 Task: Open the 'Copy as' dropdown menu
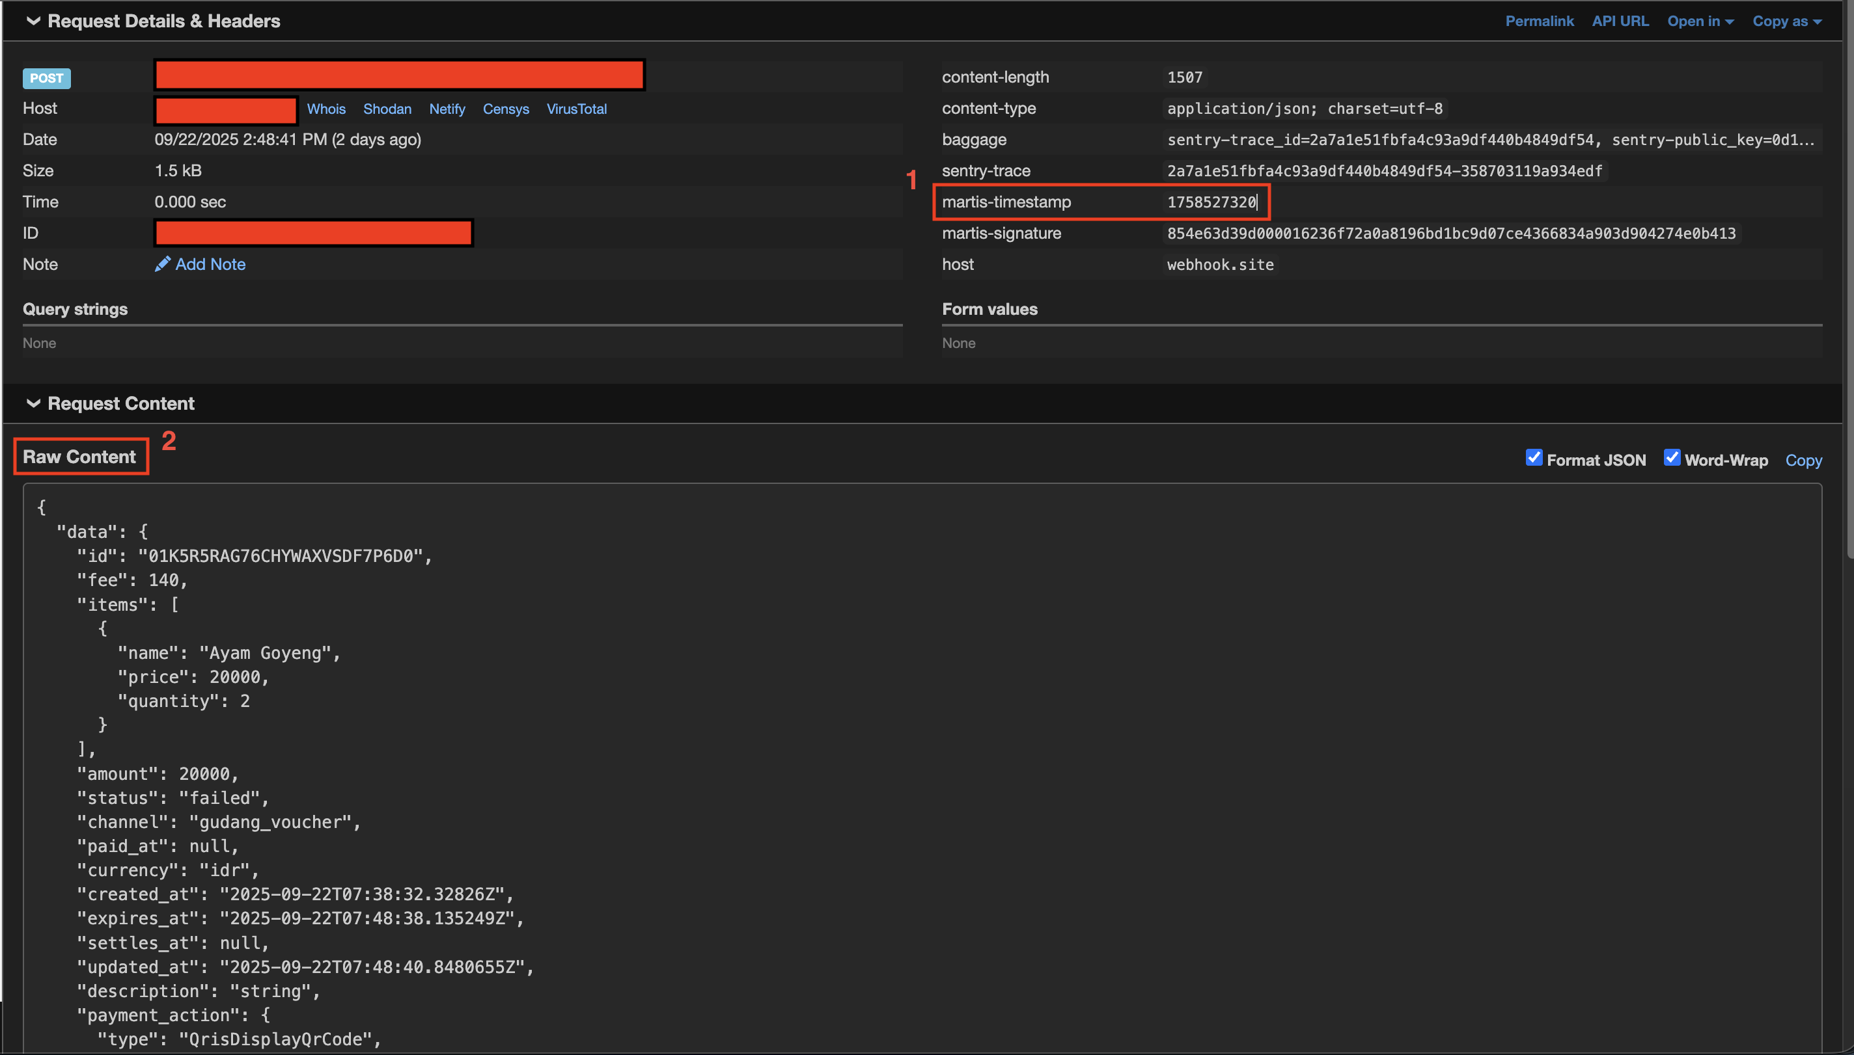(1786, 21)
